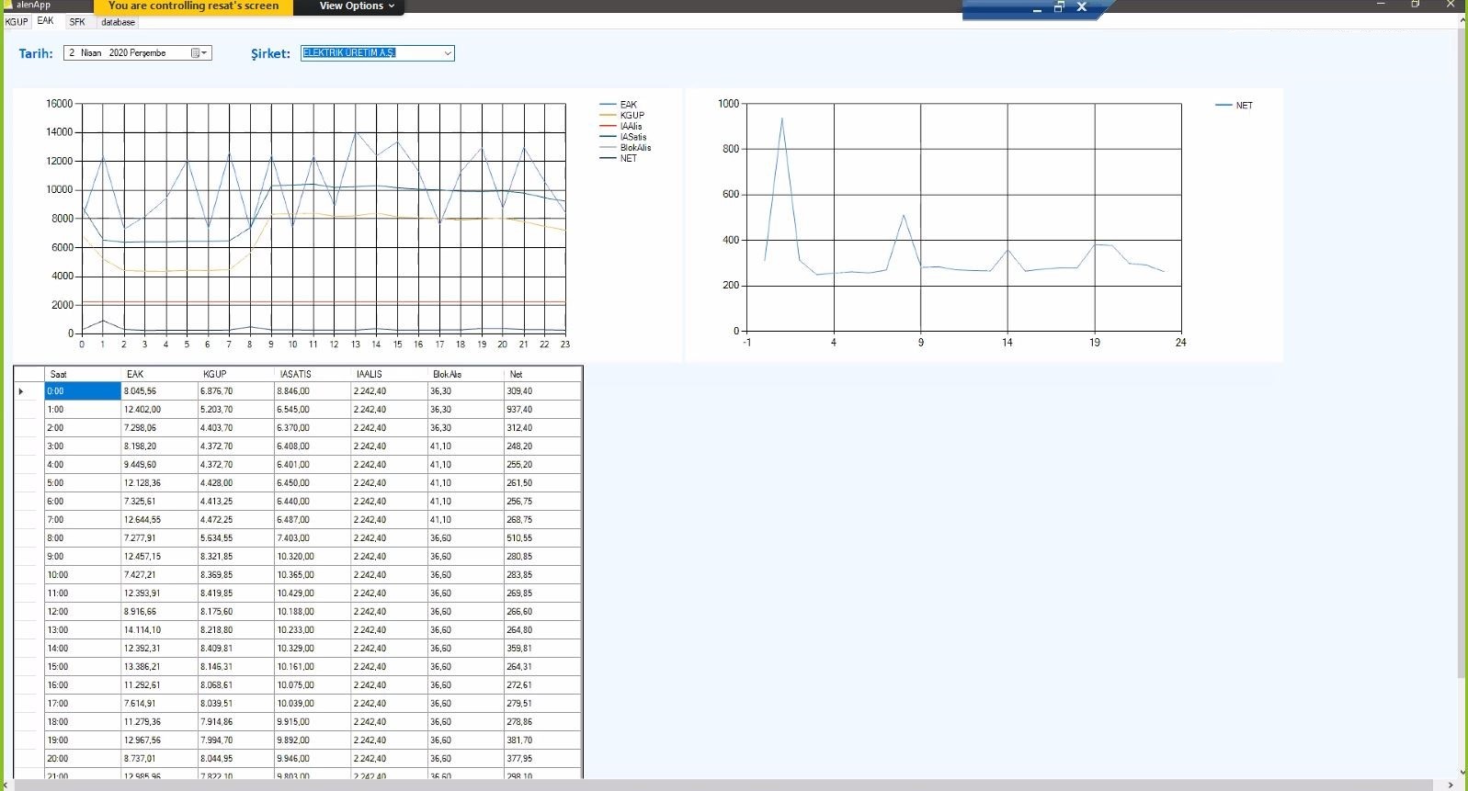Select the database tab
This screenshot has height=791, width=1468.
pyautogui.click(x=118, y=22)
